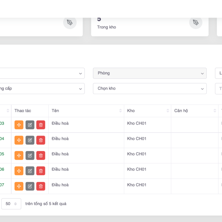Edit the item in row 06
The width and height of the screenshot is (222, 222).
pyautogui.click(x=30, y=171)
